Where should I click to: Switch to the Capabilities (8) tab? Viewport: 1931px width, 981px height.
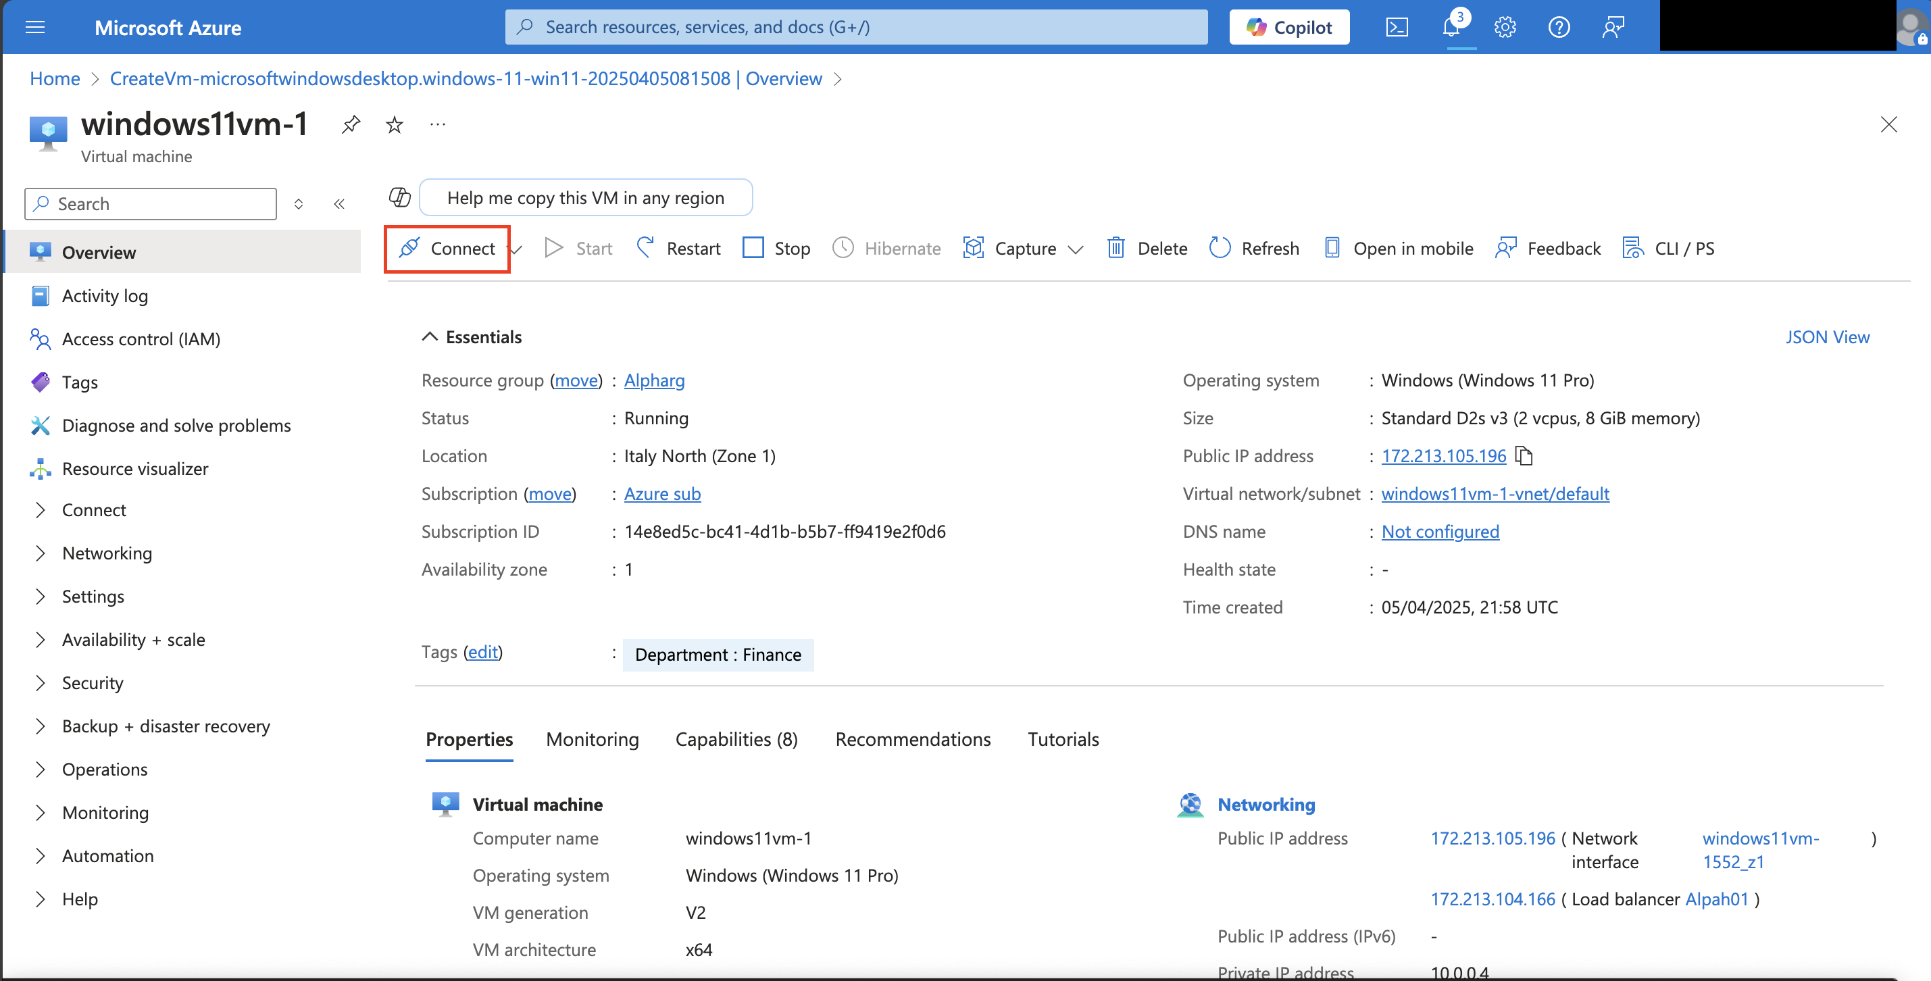[x=736, y=740]
